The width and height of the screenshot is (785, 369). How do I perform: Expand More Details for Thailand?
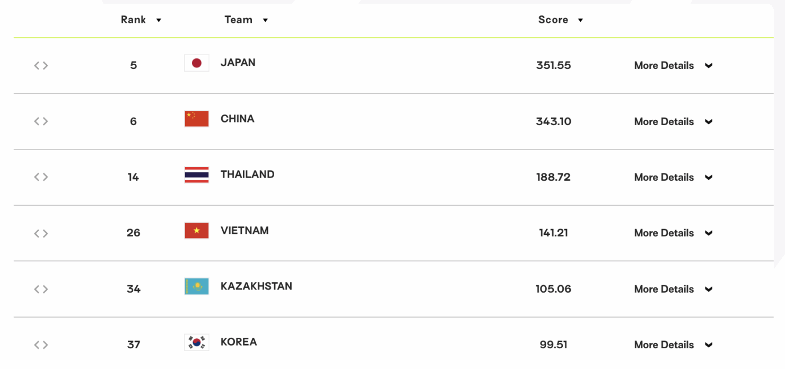[x=673, y=178]
